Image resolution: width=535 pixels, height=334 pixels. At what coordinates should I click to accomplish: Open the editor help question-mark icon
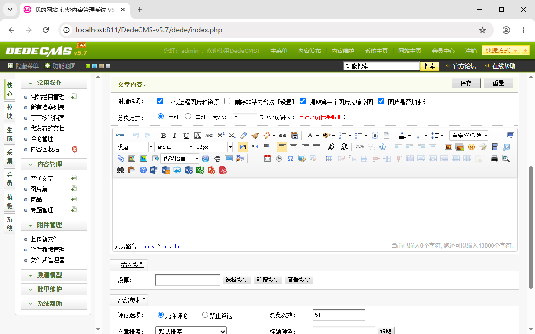pyautogui.click(x=143, y=170)
